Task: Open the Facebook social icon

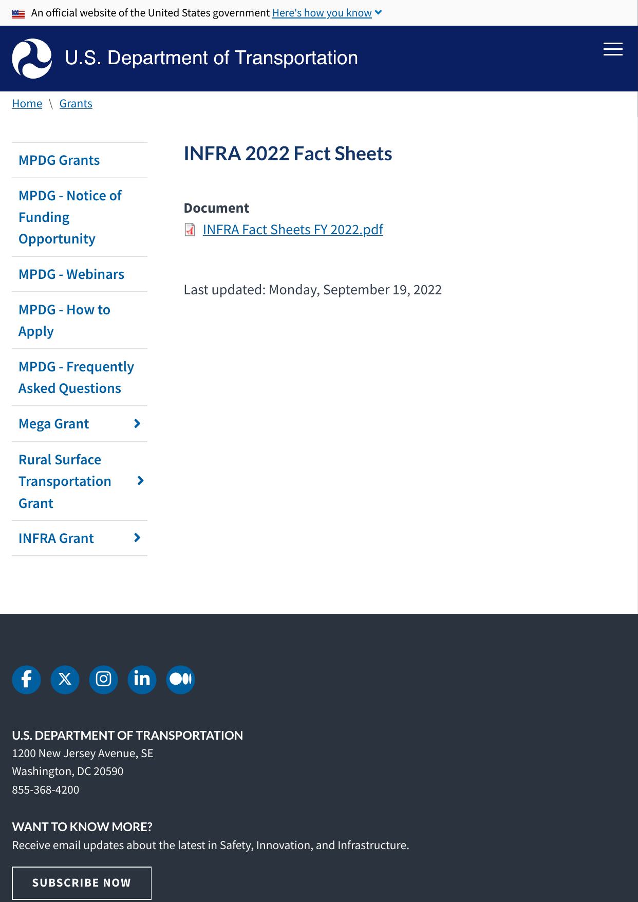Action: 26,680
